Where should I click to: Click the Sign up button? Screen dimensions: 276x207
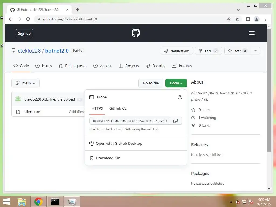point(24,33)
